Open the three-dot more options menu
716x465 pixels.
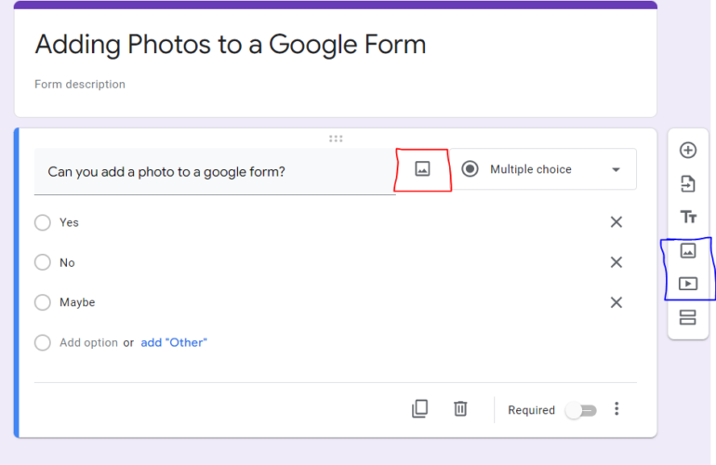point(617,409)
